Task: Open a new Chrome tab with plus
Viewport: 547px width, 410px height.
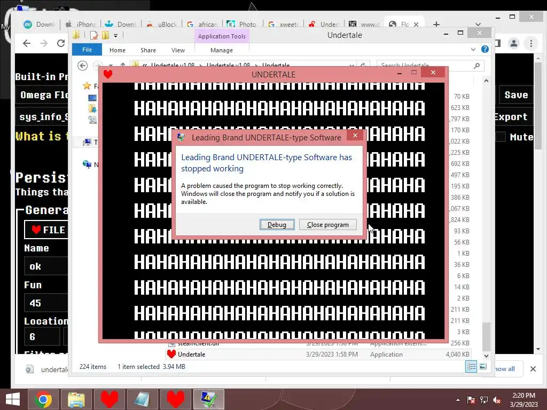Action: coord(436,24)
